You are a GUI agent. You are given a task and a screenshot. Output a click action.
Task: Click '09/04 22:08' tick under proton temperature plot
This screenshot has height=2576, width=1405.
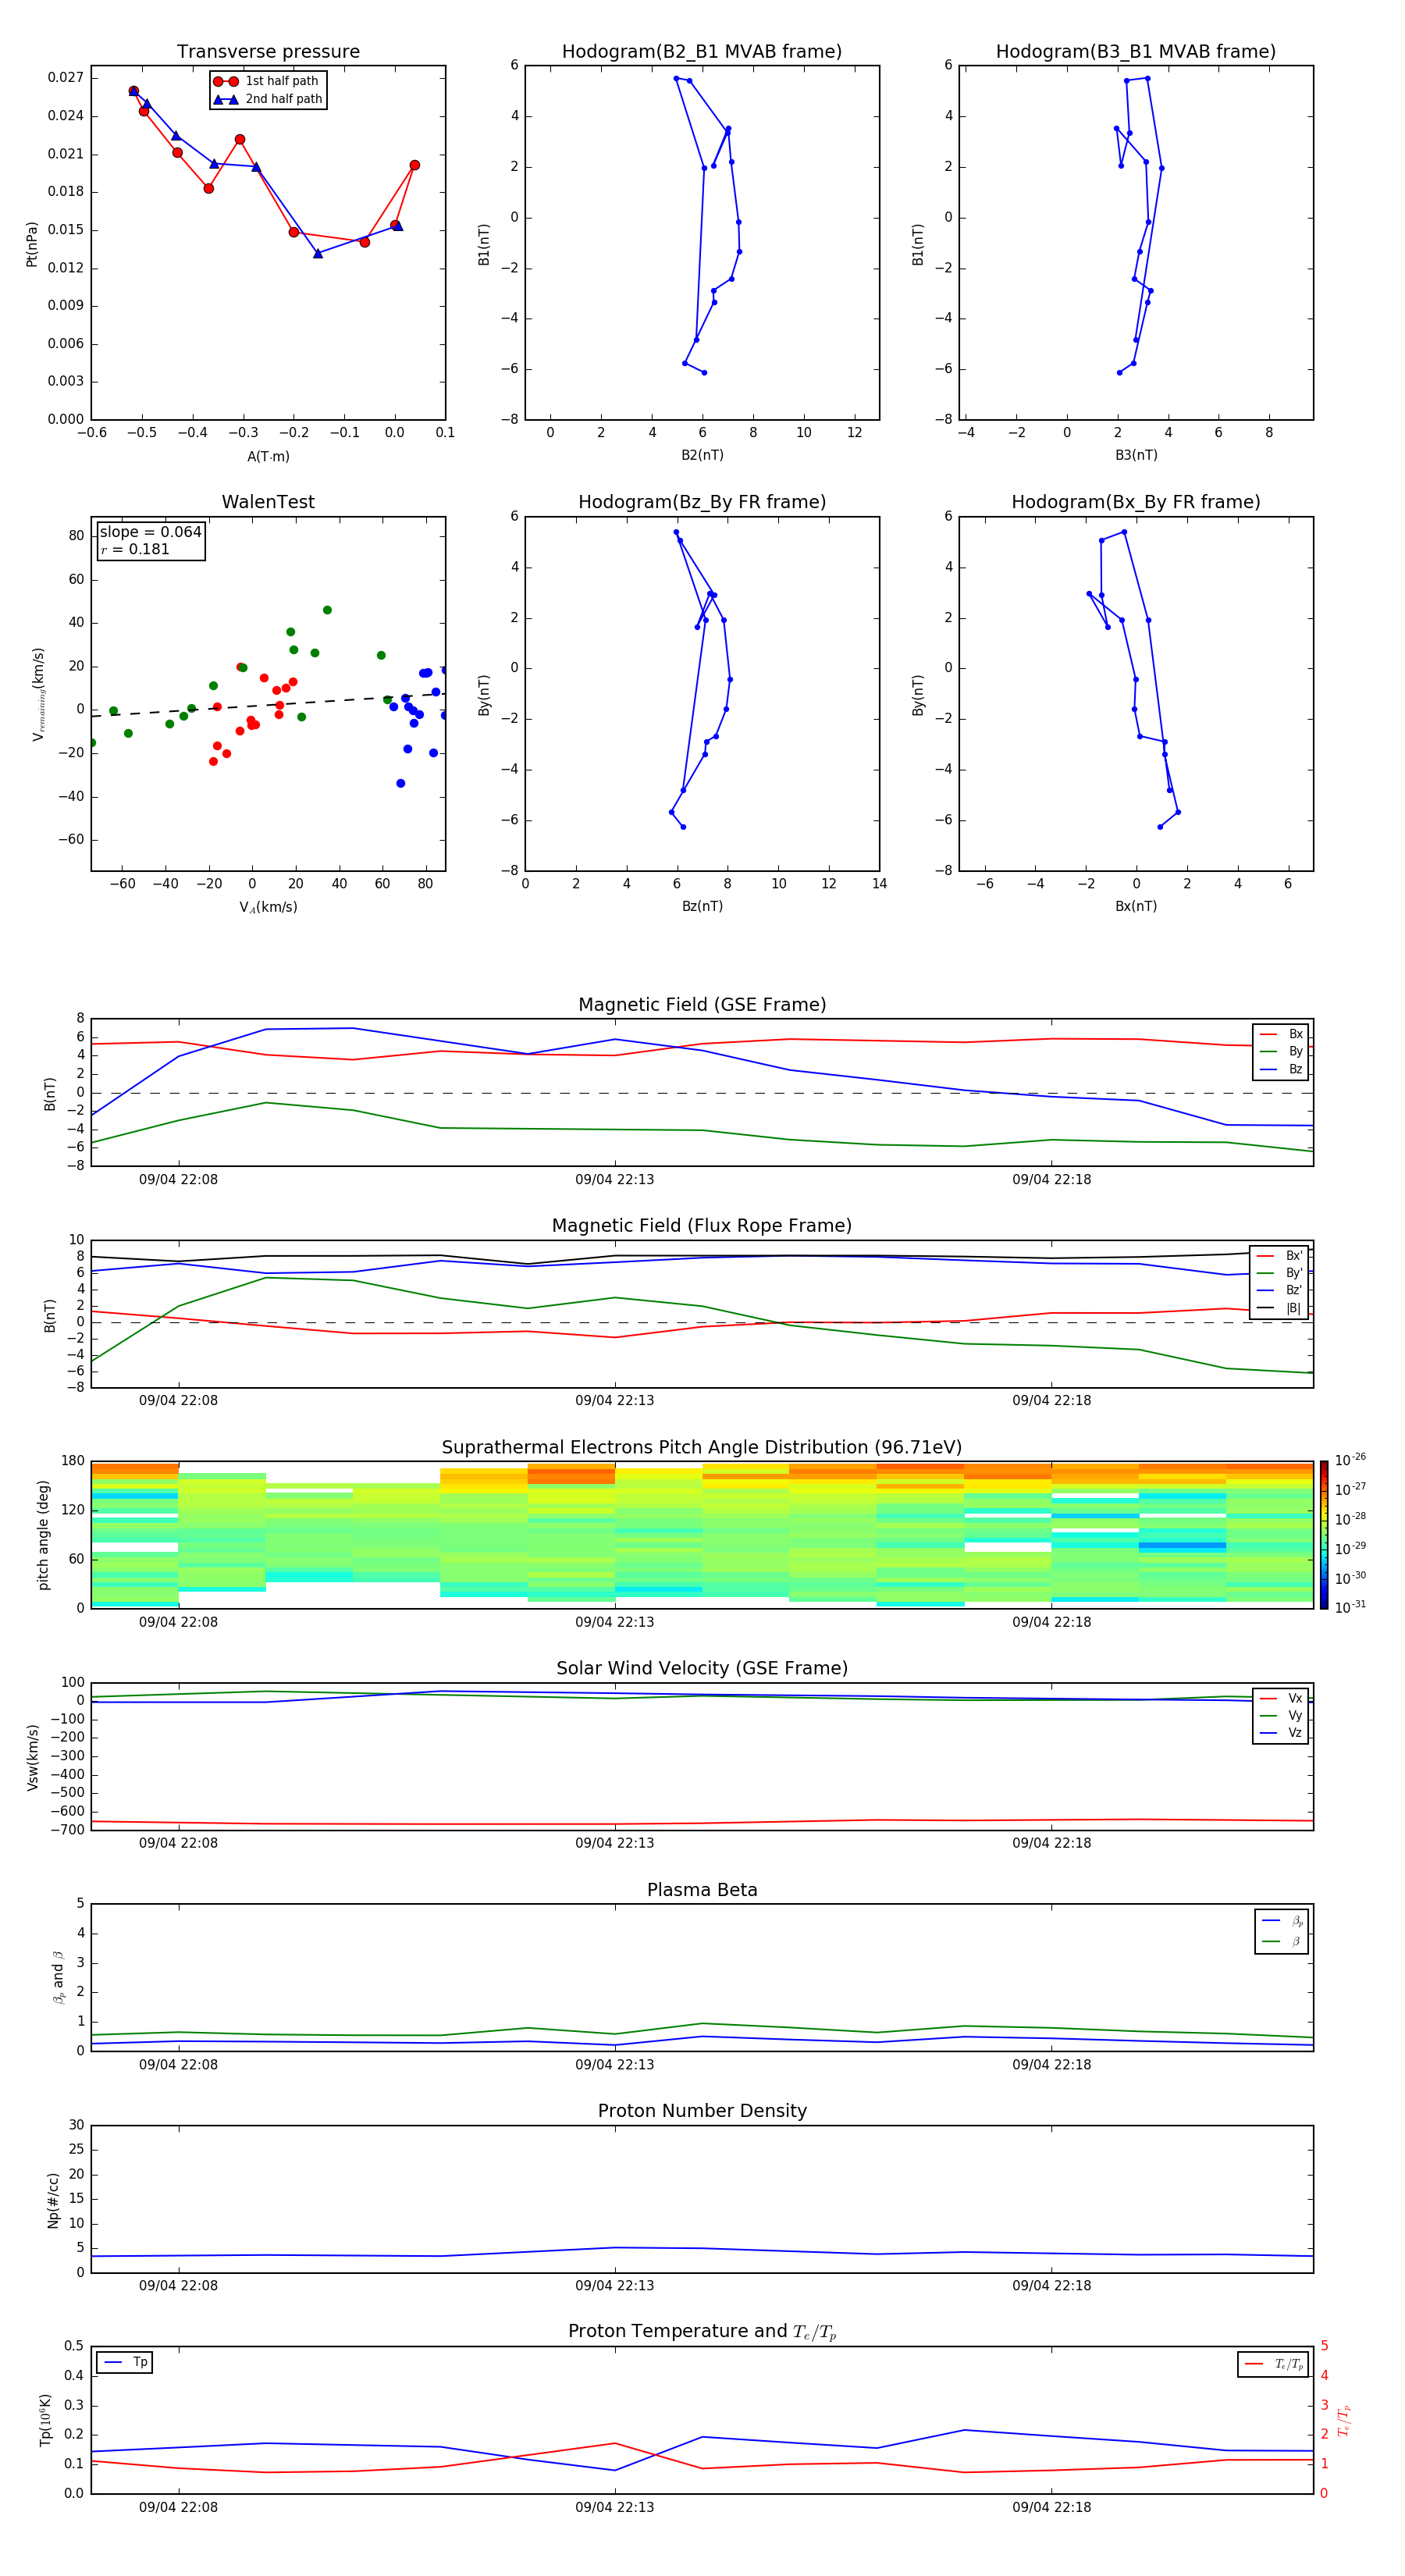[178, 2507]
